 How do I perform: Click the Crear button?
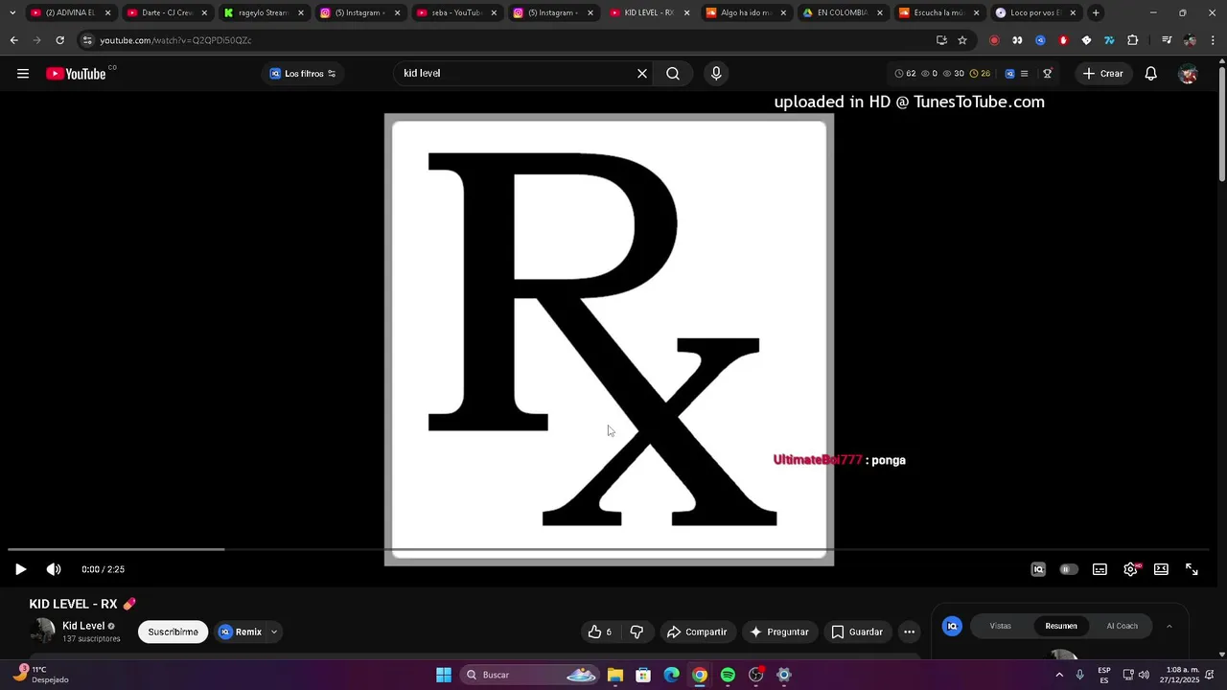click(x=1102, y=74)
